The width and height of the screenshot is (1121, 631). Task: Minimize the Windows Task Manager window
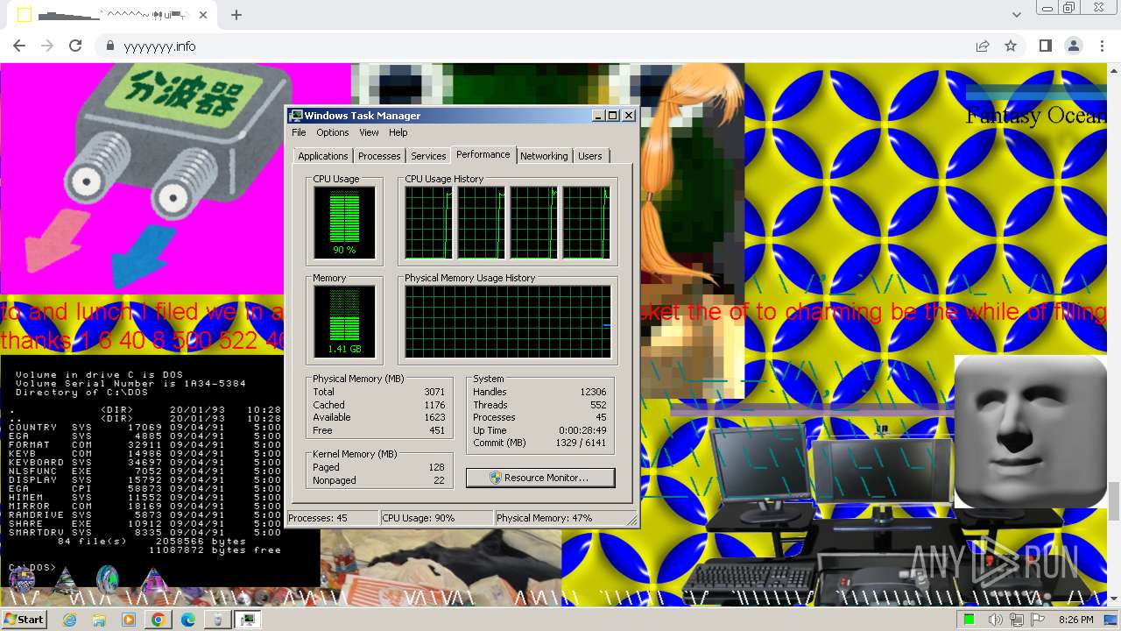598,116
